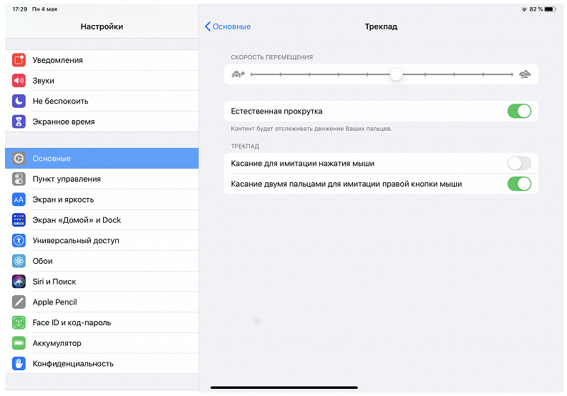Open the Экранное время hourglass icon
This screenshot has height=396, width=567.
tap(19, 122)
